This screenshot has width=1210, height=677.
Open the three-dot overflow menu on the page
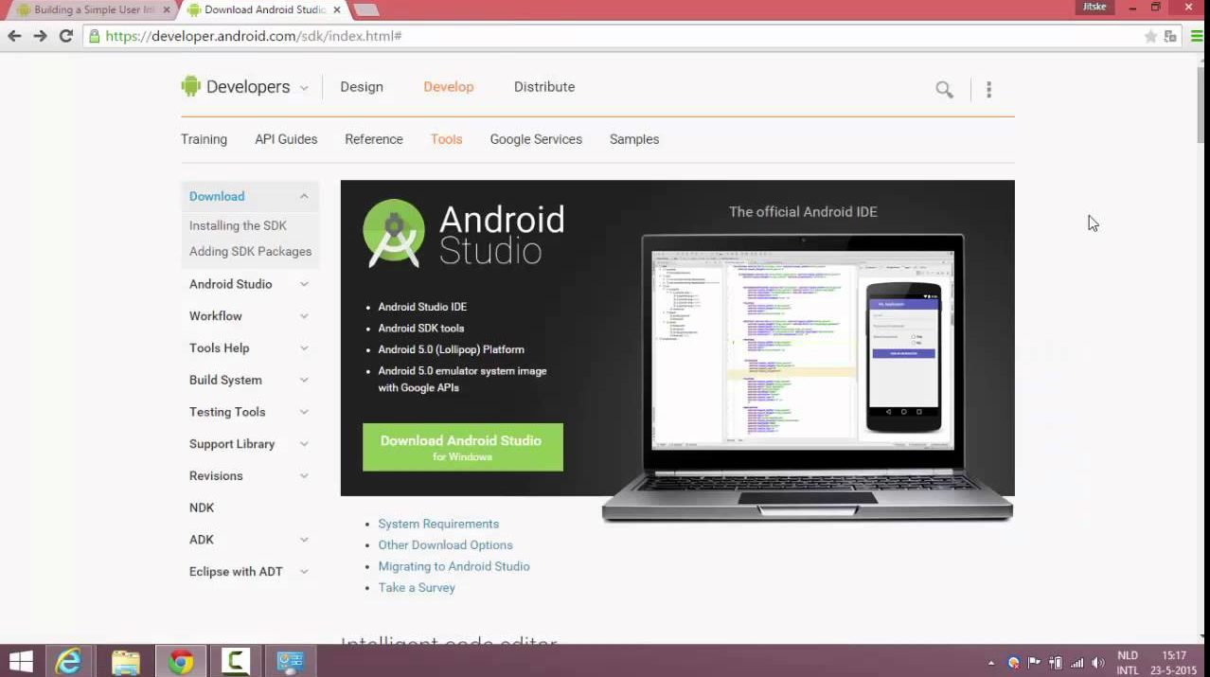(988, 90)
